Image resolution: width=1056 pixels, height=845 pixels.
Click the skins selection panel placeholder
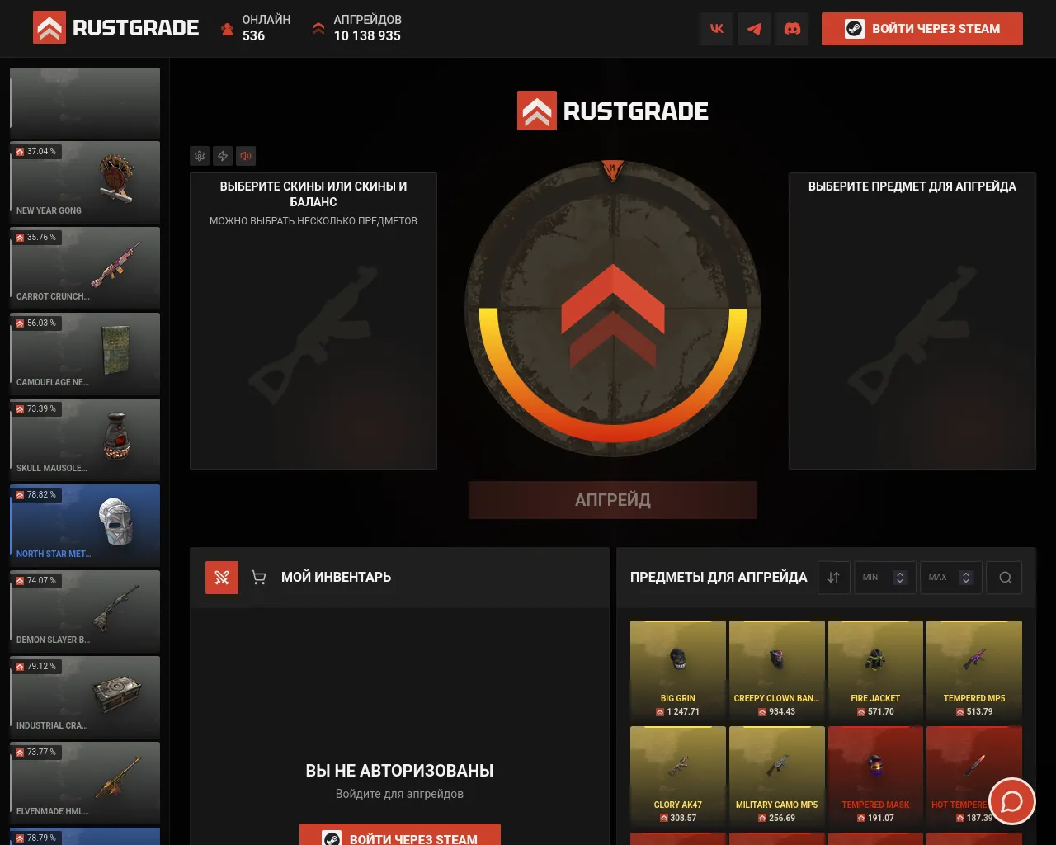coord(313,321)
